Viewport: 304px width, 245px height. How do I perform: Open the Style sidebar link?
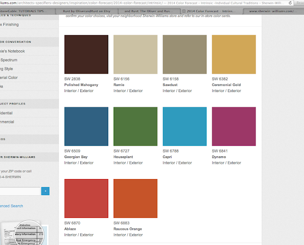(x=6, y=69)
